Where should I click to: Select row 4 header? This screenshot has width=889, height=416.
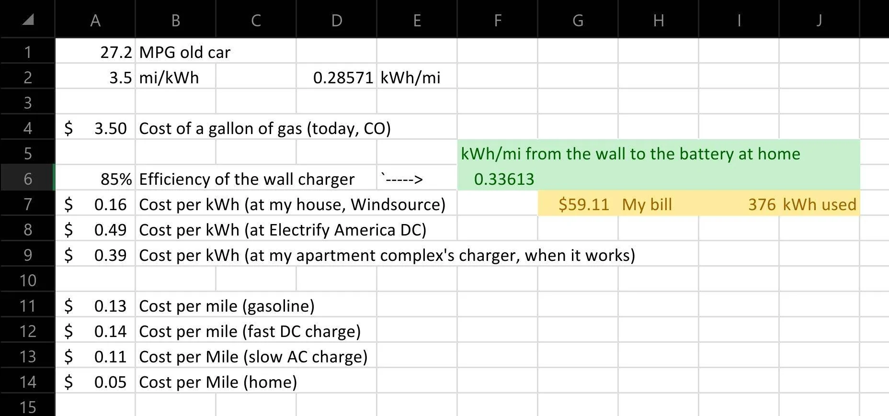[x=27, y=127]
